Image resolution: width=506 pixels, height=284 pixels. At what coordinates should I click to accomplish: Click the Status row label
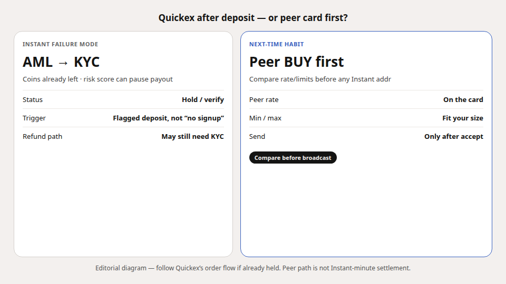click(33, 100)
